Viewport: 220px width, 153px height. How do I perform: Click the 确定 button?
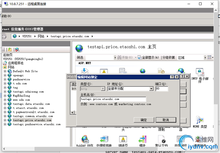pos(144,120)
